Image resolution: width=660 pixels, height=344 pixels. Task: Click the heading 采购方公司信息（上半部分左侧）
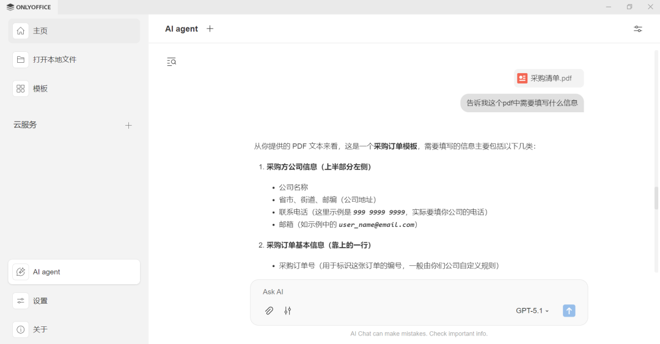(x=320, y=167)
